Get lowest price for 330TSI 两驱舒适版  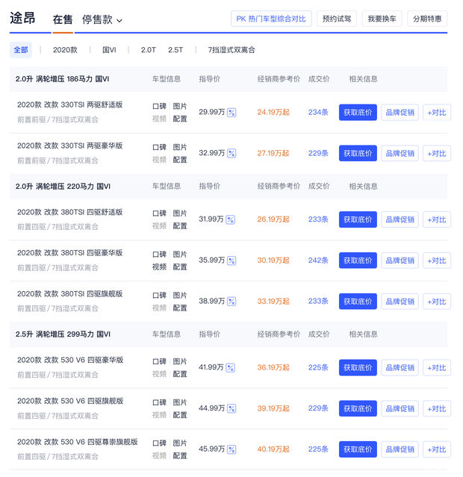click(x=358, y=113)
